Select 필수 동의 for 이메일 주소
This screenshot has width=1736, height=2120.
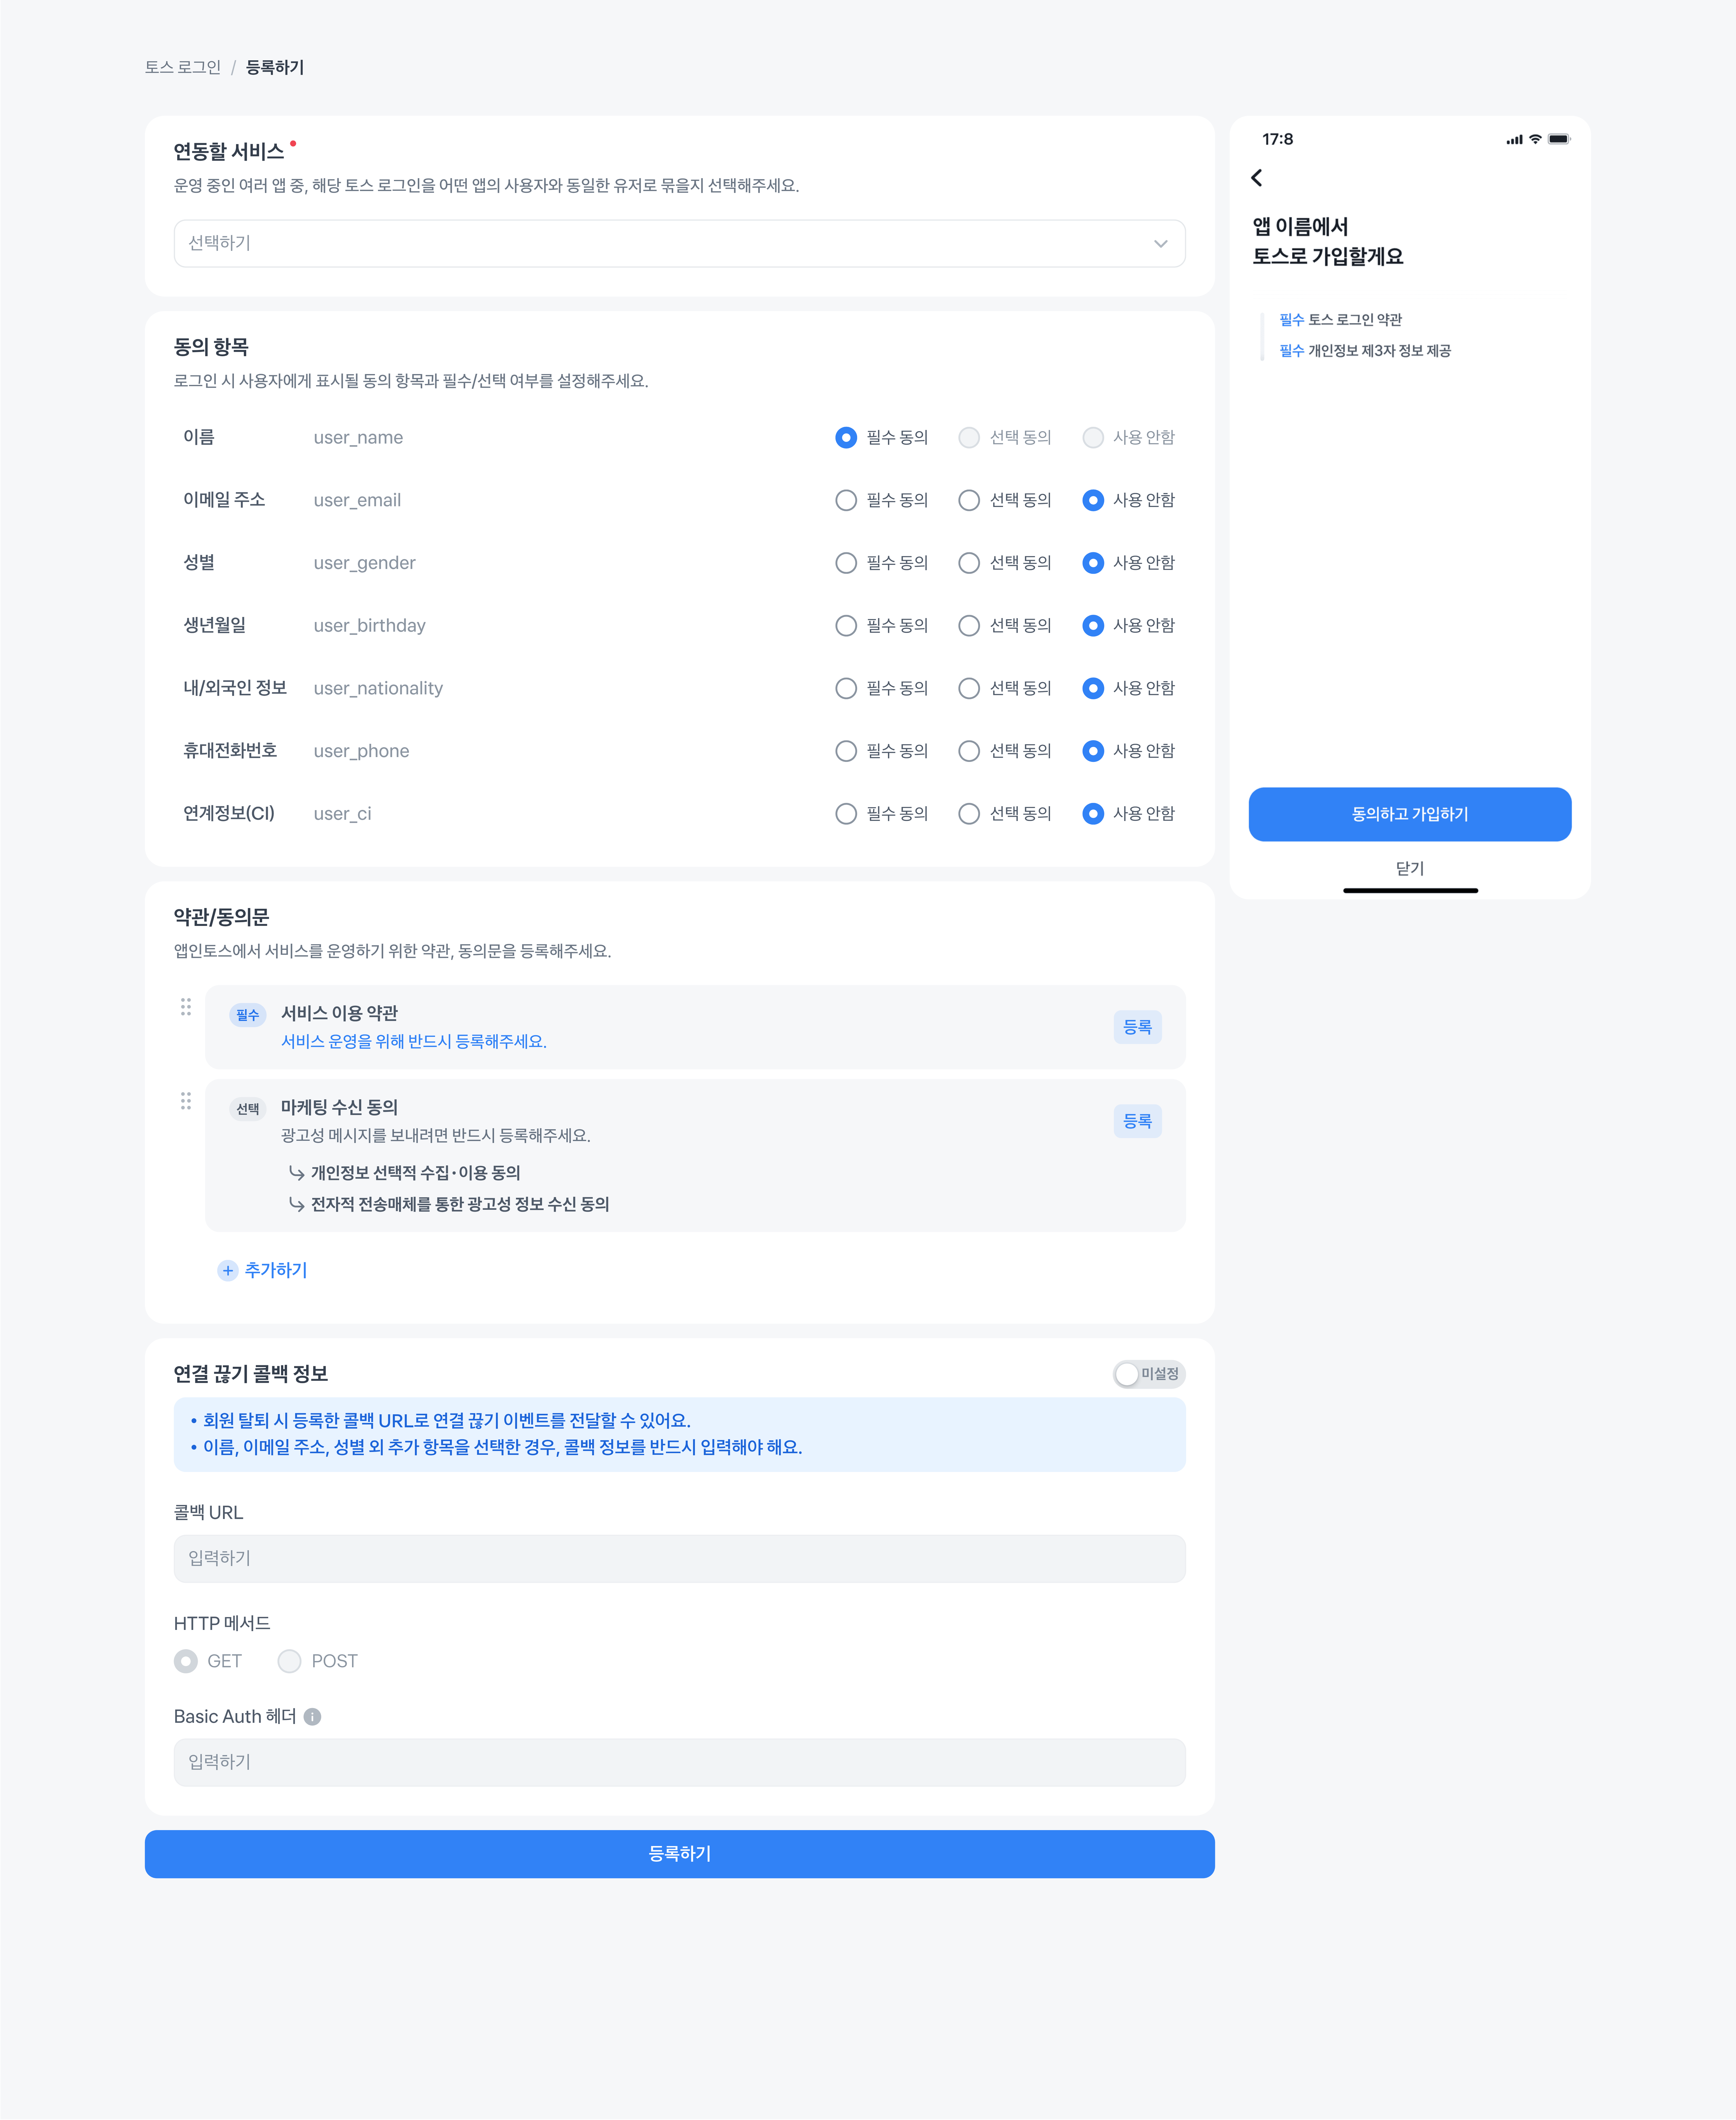click(846, 500)
